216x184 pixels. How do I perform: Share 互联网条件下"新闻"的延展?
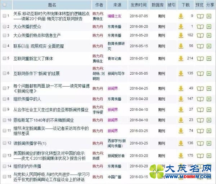[x=209, y=74]
